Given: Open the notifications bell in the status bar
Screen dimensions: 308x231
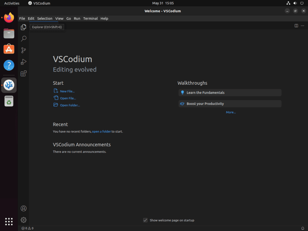Looking at the screenshot, I should 302,228.
